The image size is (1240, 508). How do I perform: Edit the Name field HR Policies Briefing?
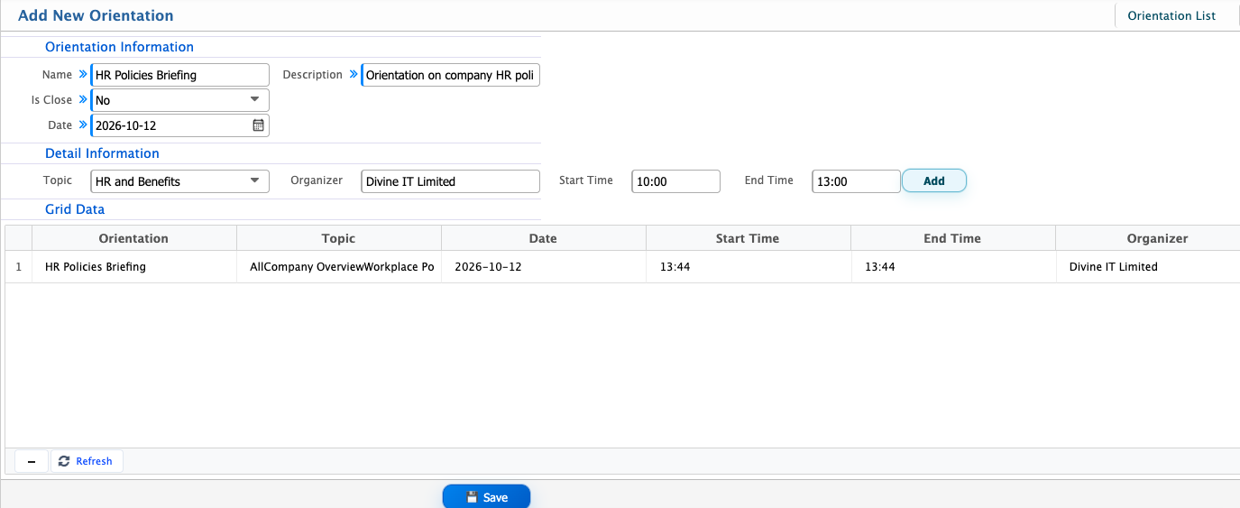(180, 75)
